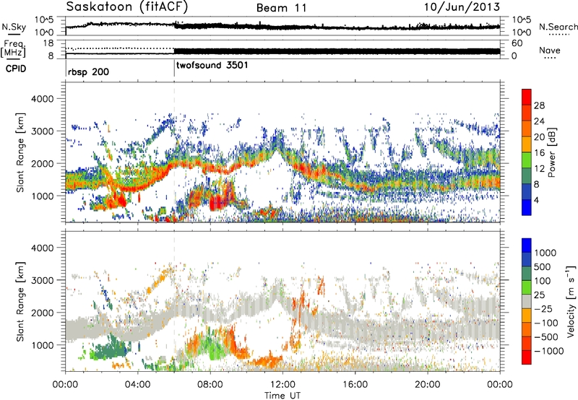The image size is (578, 400).
Task: Click the 28 tick on Power colorbar
Action: click(539, 105)
